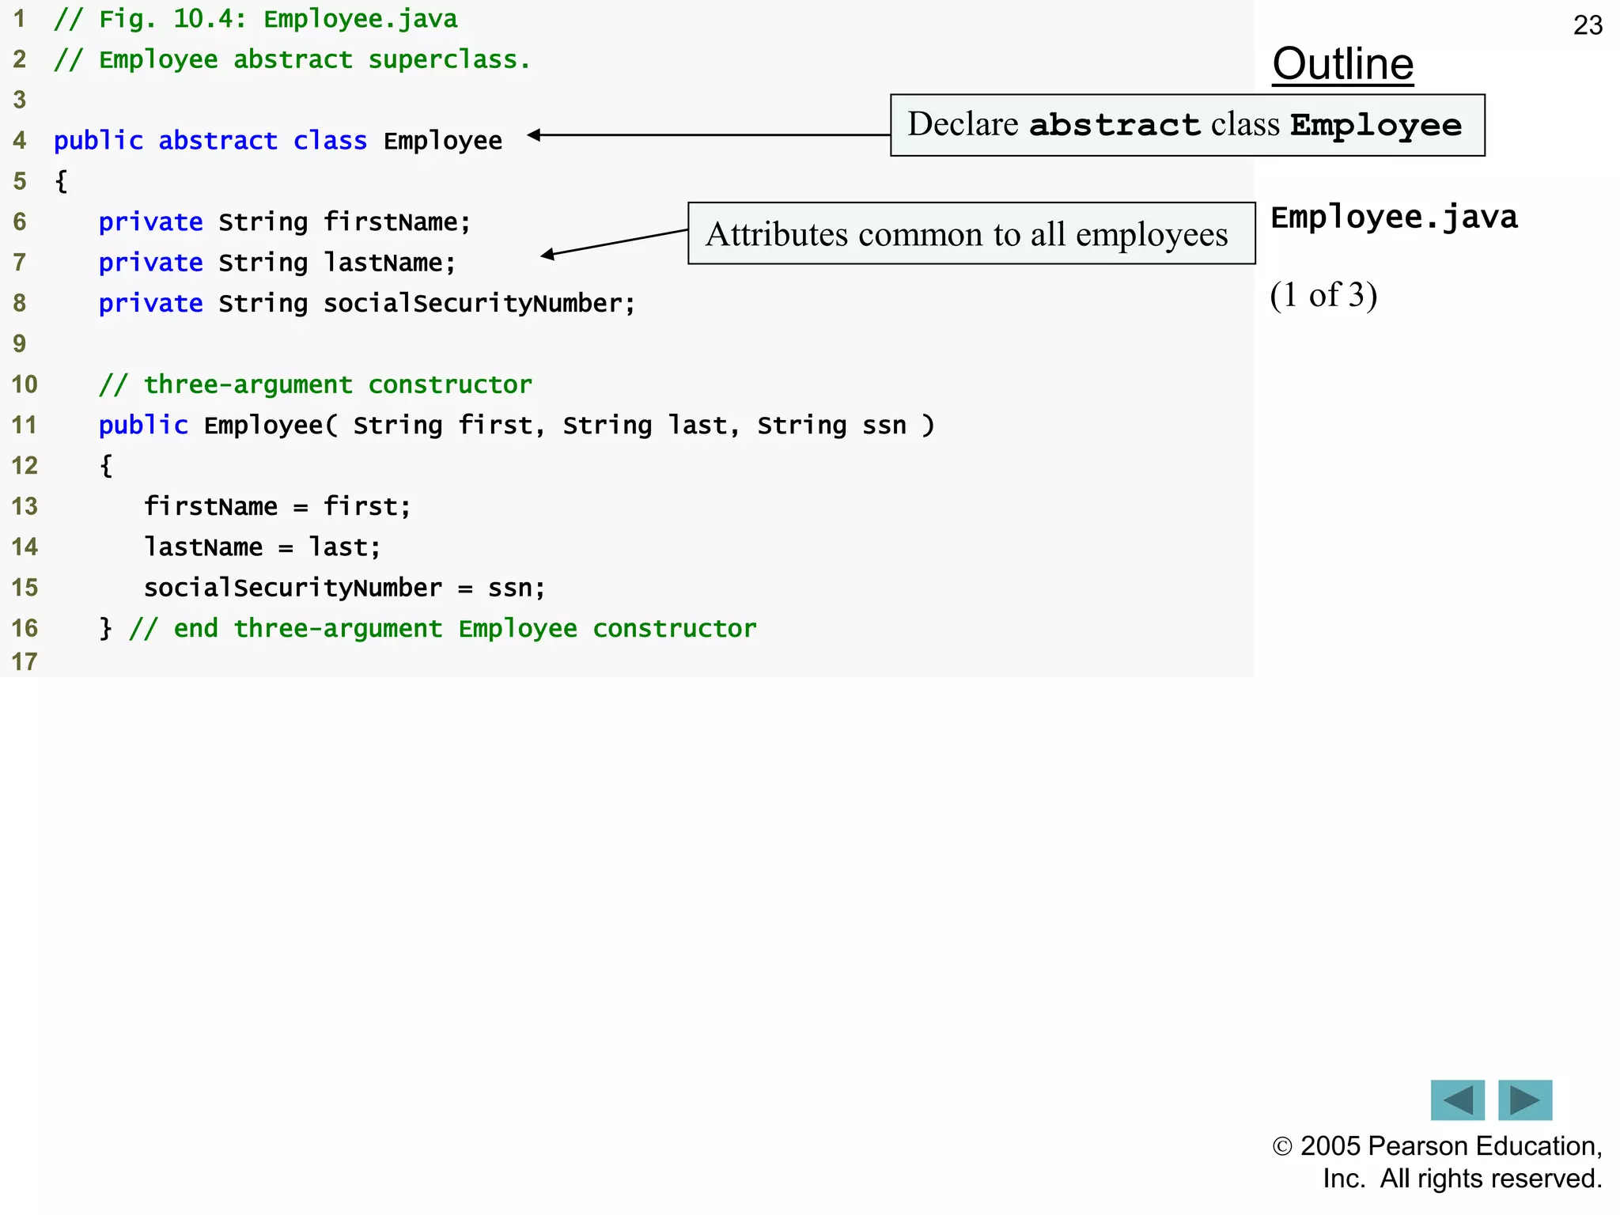Click 'private String socialSecurityNumber;' declaration
Image resolution: width=1620 pixels, height=1215 pixels.
(367, 304)
